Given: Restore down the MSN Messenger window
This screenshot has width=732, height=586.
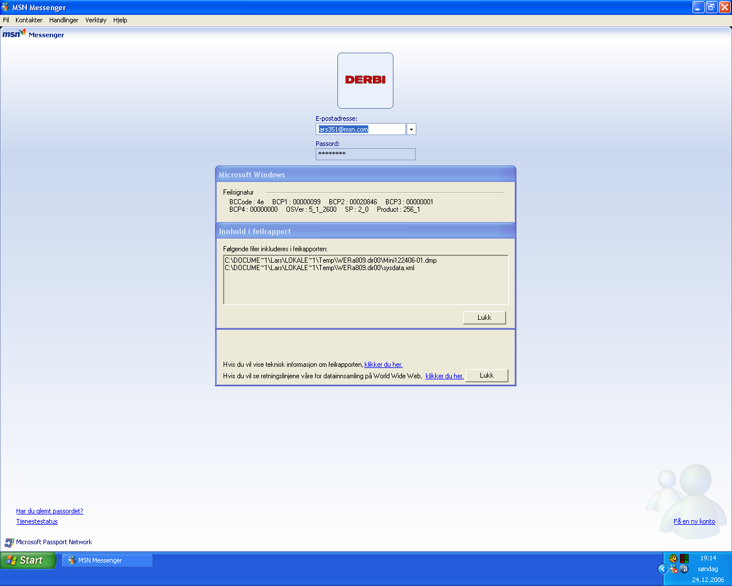Looking at the screenshot, I should 711,7.
